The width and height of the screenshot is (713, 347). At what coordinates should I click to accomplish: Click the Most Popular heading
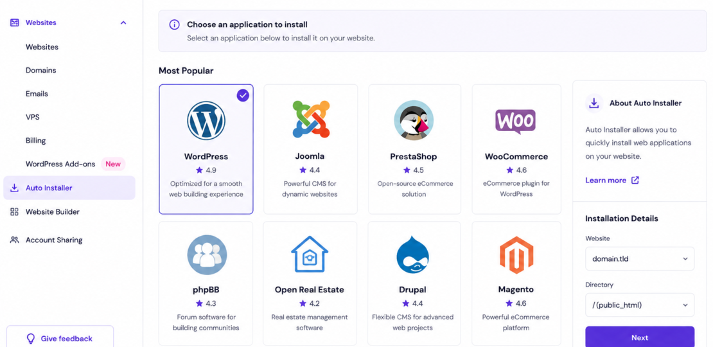coord(186,71)
